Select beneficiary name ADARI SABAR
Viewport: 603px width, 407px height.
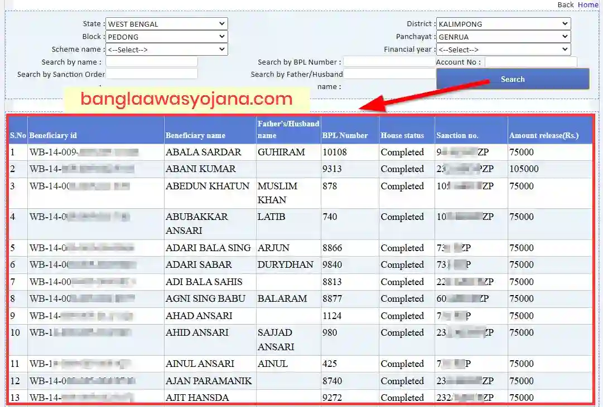(x=199, y=264)
